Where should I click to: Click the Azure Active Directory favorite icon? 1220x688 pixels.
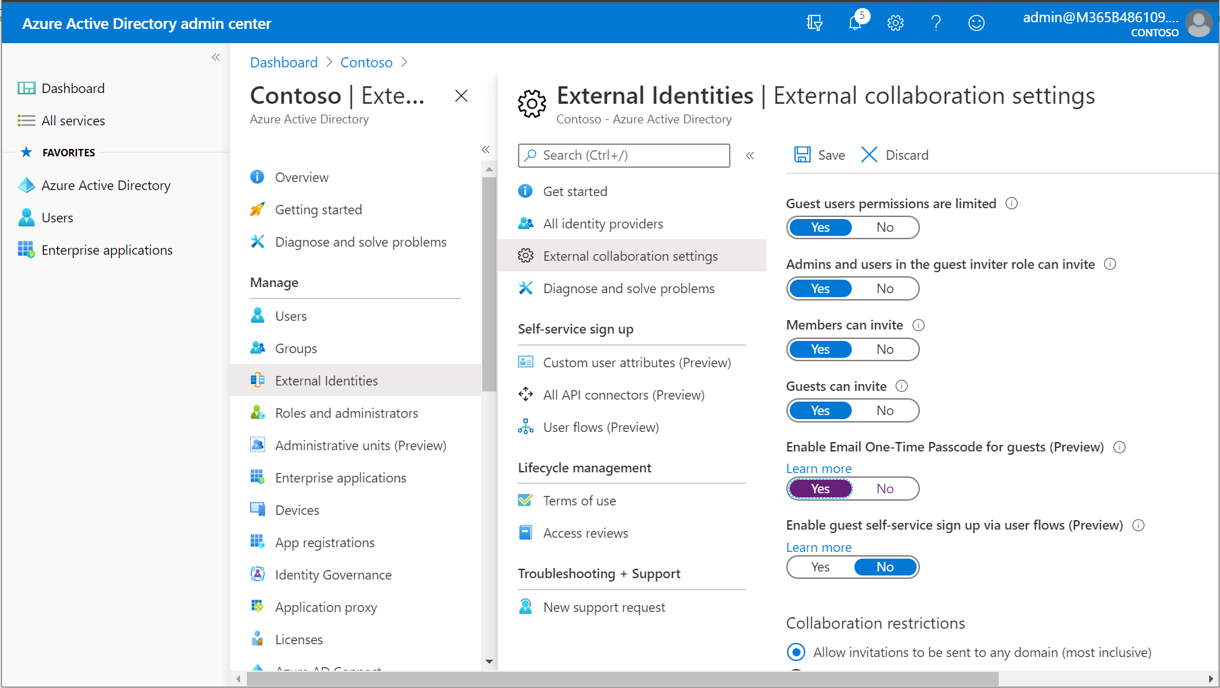coord(26,185)
